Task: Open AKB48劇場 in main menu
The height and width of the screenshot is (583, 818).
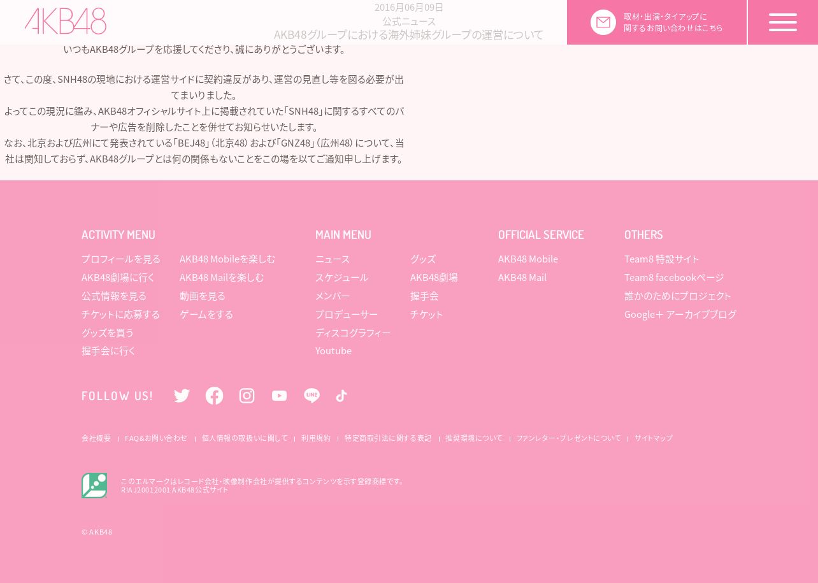Action: click(x=434, y=277)
